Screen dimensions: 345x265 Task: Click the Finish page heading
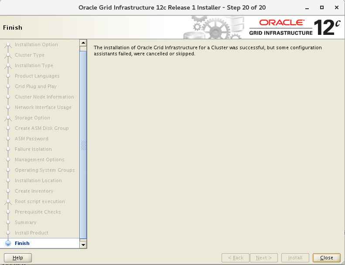point(13,27)
